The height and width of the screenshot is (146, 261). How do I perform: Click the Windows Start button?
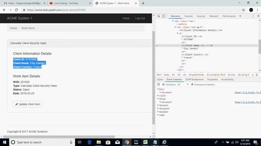coord(4,142)
